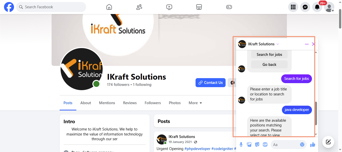The height and width of the screenshot is (152, 342).
Task: Expand the More tab dropdown
Action: tap(195, 103)
